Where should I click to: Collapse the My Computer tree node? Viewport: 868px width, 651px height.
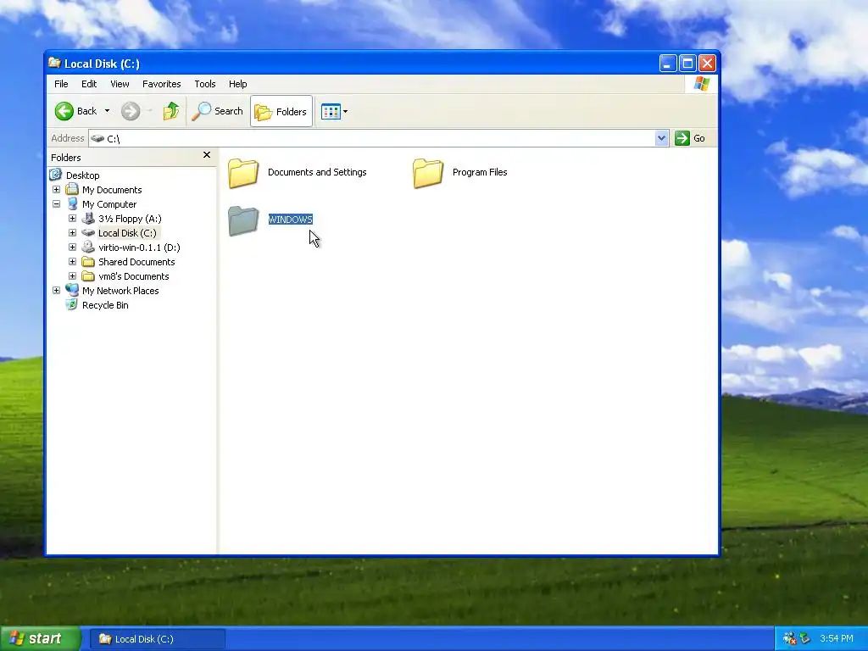[57, 204]
